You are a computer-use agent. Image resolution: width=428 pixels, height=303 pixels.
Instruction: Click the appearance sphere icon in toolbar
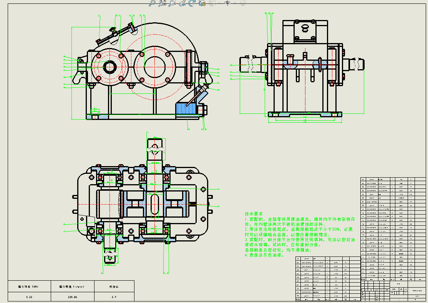[x=243, y=3]
